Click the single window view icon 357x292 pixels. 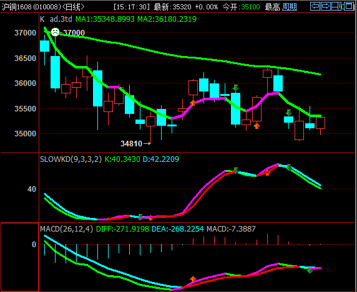coord(349,6)
